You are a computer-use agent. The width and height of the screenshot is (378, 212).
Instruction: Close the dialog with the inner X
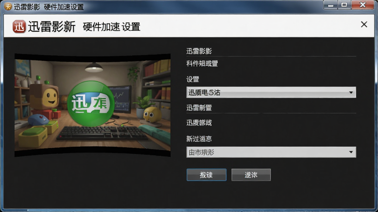[364, 24]
